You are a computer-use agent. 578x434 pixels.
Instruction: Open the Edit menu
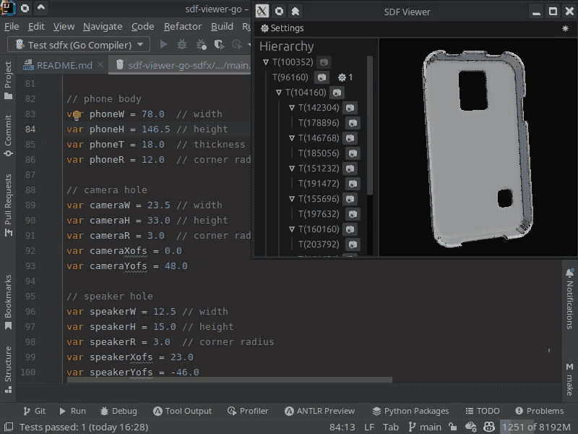point(36,27)
